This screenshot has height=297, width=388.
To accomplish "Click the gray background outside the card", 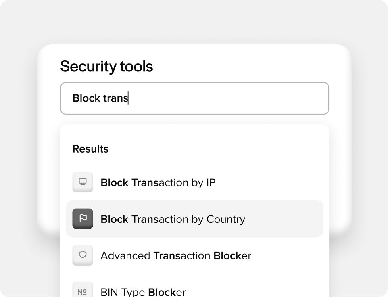I will (x=193, y=22).
